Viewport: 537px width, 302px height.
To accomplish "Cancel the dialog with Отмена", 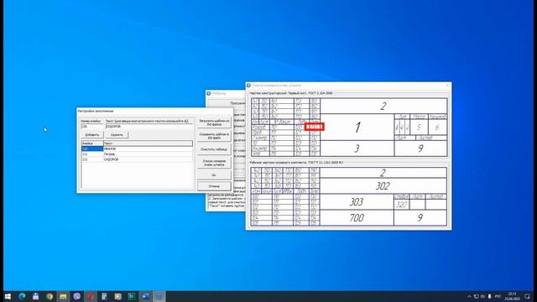I will [x=214, y=186].
